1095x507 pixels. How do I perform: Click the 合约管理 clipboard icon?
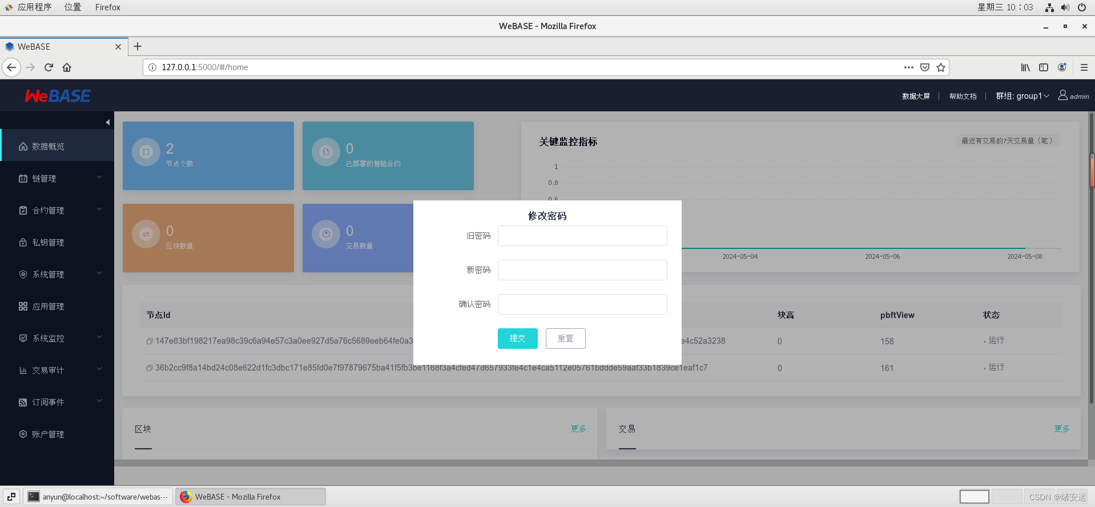23,211
